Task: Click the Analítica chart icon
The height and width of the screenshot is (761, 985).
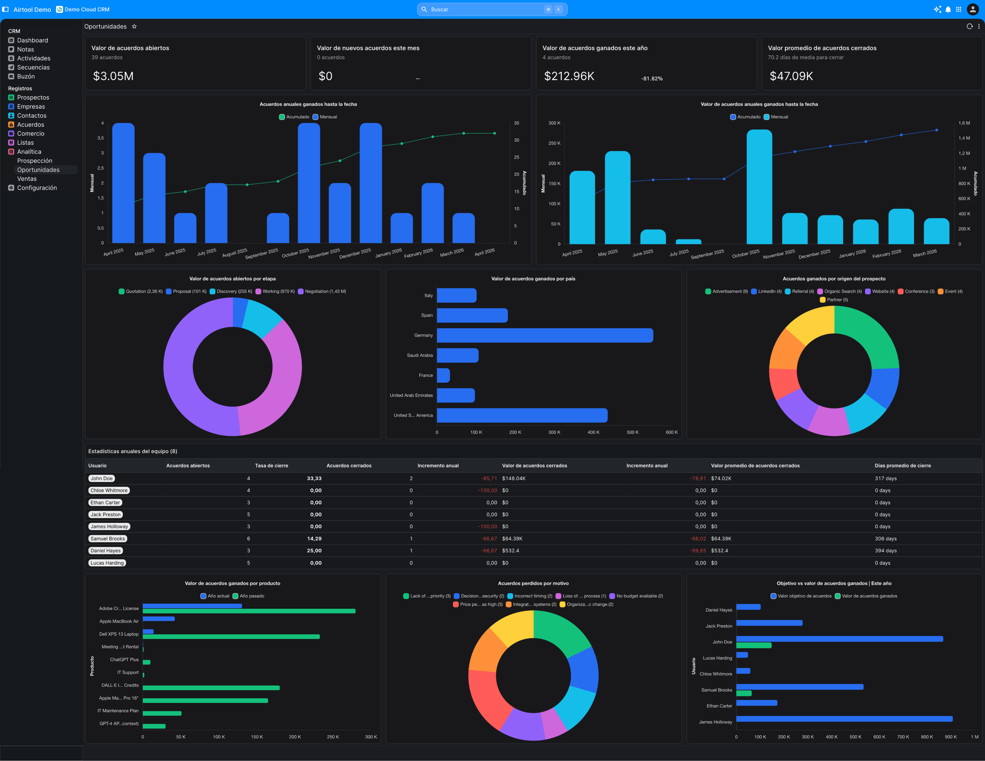Action: pyautogui.click(x=11, y=152)
